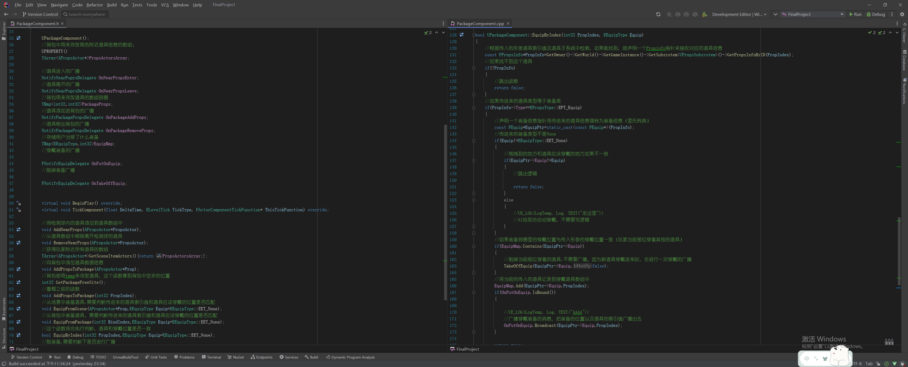This screenshot has height=367, width=908.
Task: Collapse if(!PropInfo) block at line 133
Action: [x=474, y=68]
